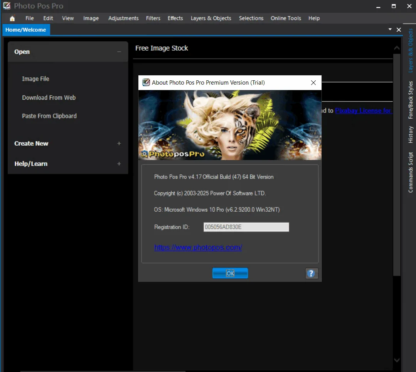Open the Online Tools menu

coord(286,18)
